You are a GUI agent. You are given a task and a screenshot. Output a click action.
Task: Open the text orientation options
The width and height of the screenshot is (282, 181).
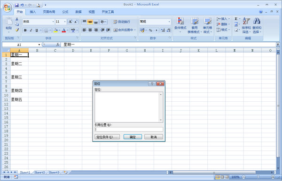103,22
